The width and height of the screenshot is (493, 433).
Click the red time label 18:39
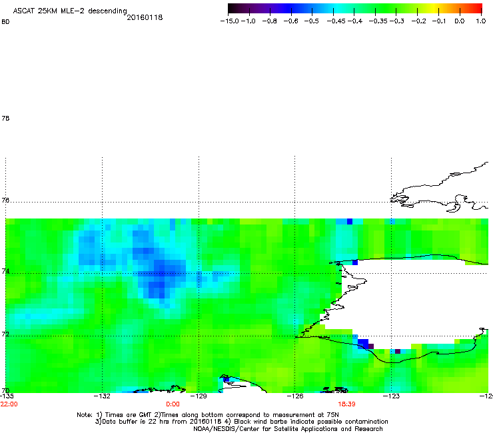pos(347,404)
